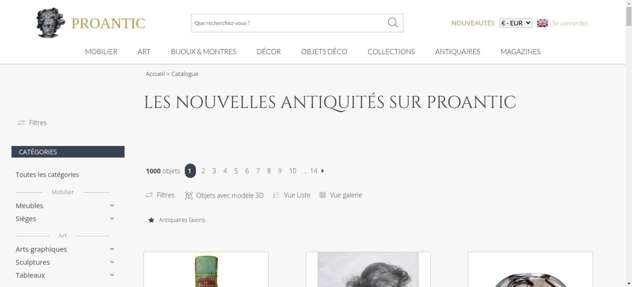Click the Proantic cherub head logo
The width and height of the screenshot is (632, 287).
[x=51, y=23]
